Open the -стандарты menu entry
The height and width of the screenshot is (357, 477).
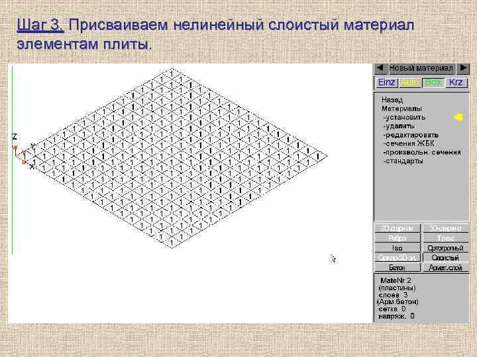(403, 161)
